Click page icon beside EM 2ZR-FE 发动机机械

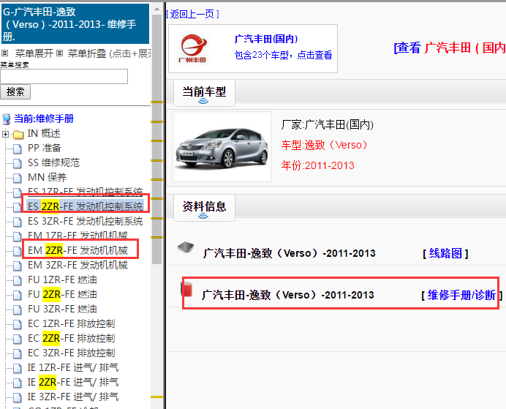point(18,251)
